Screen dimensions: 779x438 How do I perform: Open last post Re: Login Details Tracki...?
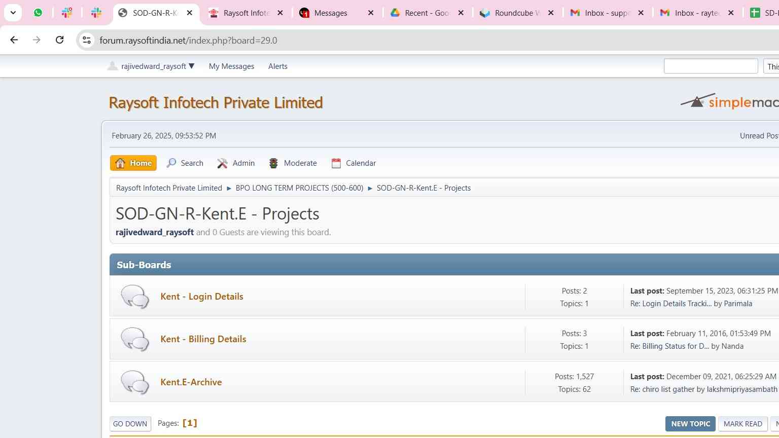point(671,304)
